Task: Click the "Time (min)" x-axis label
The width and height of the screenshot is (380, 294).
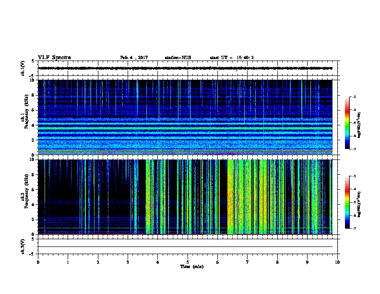Action: pyautogui.click(x=192, y=267)
